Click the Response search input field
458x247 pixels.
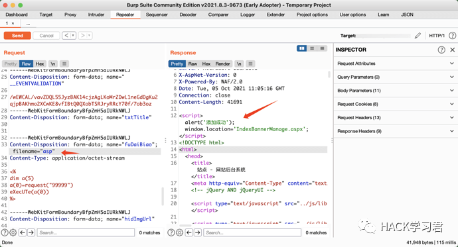point(252,232)
